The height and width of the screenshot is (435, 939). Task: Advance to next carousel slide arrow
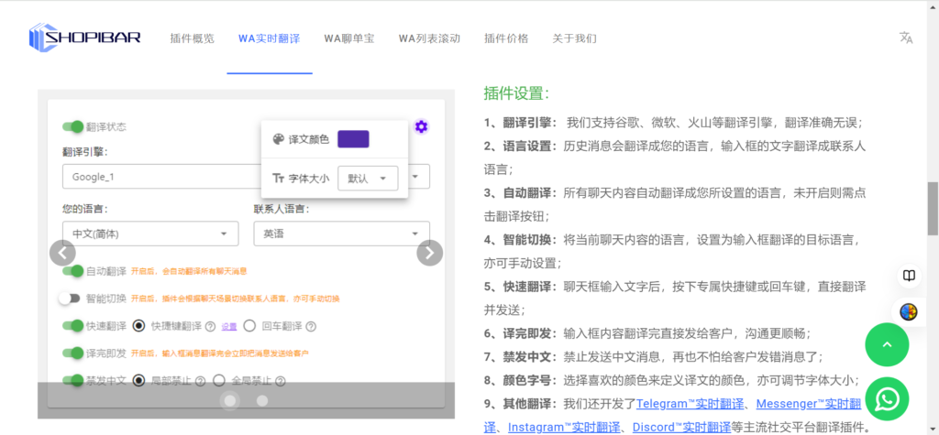click(x=429, y=253)
